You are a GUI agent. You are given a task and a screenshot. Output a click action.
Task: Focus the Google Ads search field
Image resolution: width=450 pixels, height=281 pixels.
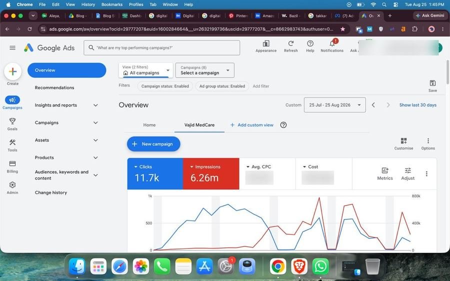[x=162, y=47]
